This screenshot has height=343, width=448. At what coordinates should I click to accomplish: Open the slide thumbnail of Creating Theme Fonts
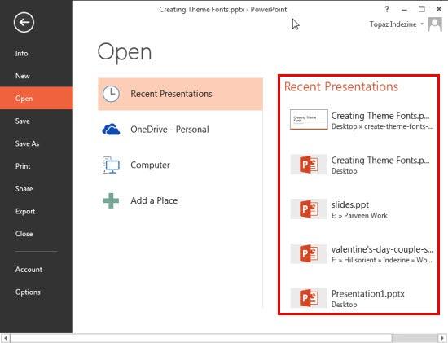pyautogui.click(x=309, y=120)
